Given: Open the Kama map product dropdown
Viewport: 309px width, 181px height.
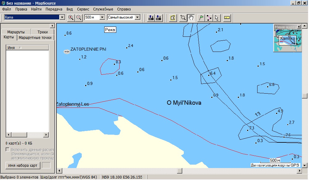Looking at the screenshot, I should 62,18.
